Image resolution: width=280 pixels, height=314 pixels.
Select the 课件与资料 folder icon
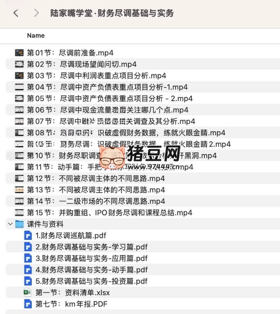(x=20, y=224)
